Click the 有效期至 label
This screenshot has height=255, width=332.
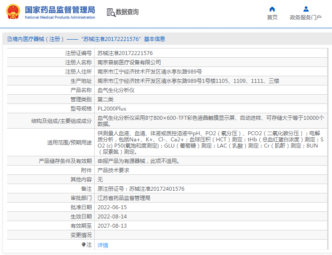(81, 226)
